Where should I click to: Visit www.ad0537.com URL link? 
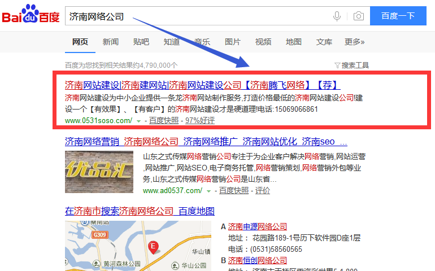(x=172, y=191)
